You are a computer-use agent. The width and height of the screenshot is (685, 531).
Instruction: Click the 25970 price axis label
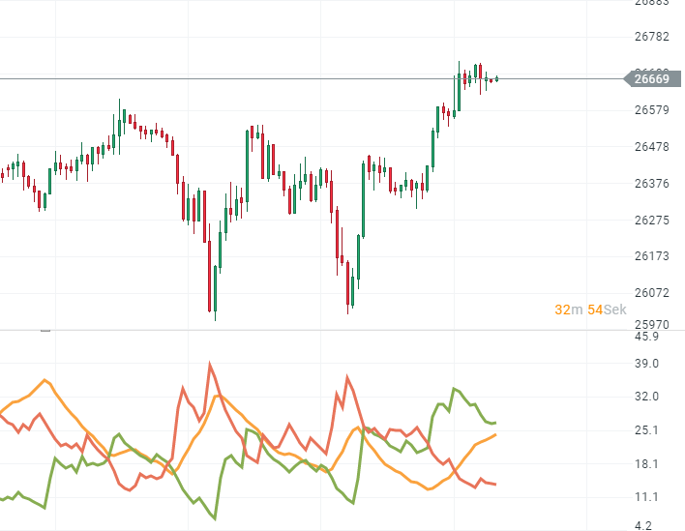click(651, 325)
